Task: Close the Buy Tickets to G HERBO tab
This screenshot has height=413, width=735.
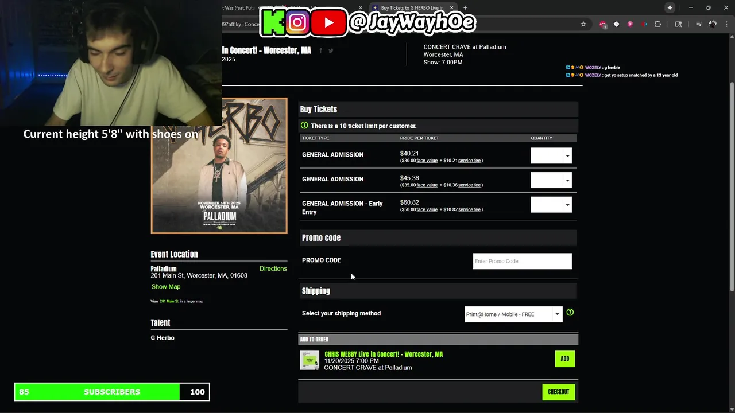Action: click(452, 8)
